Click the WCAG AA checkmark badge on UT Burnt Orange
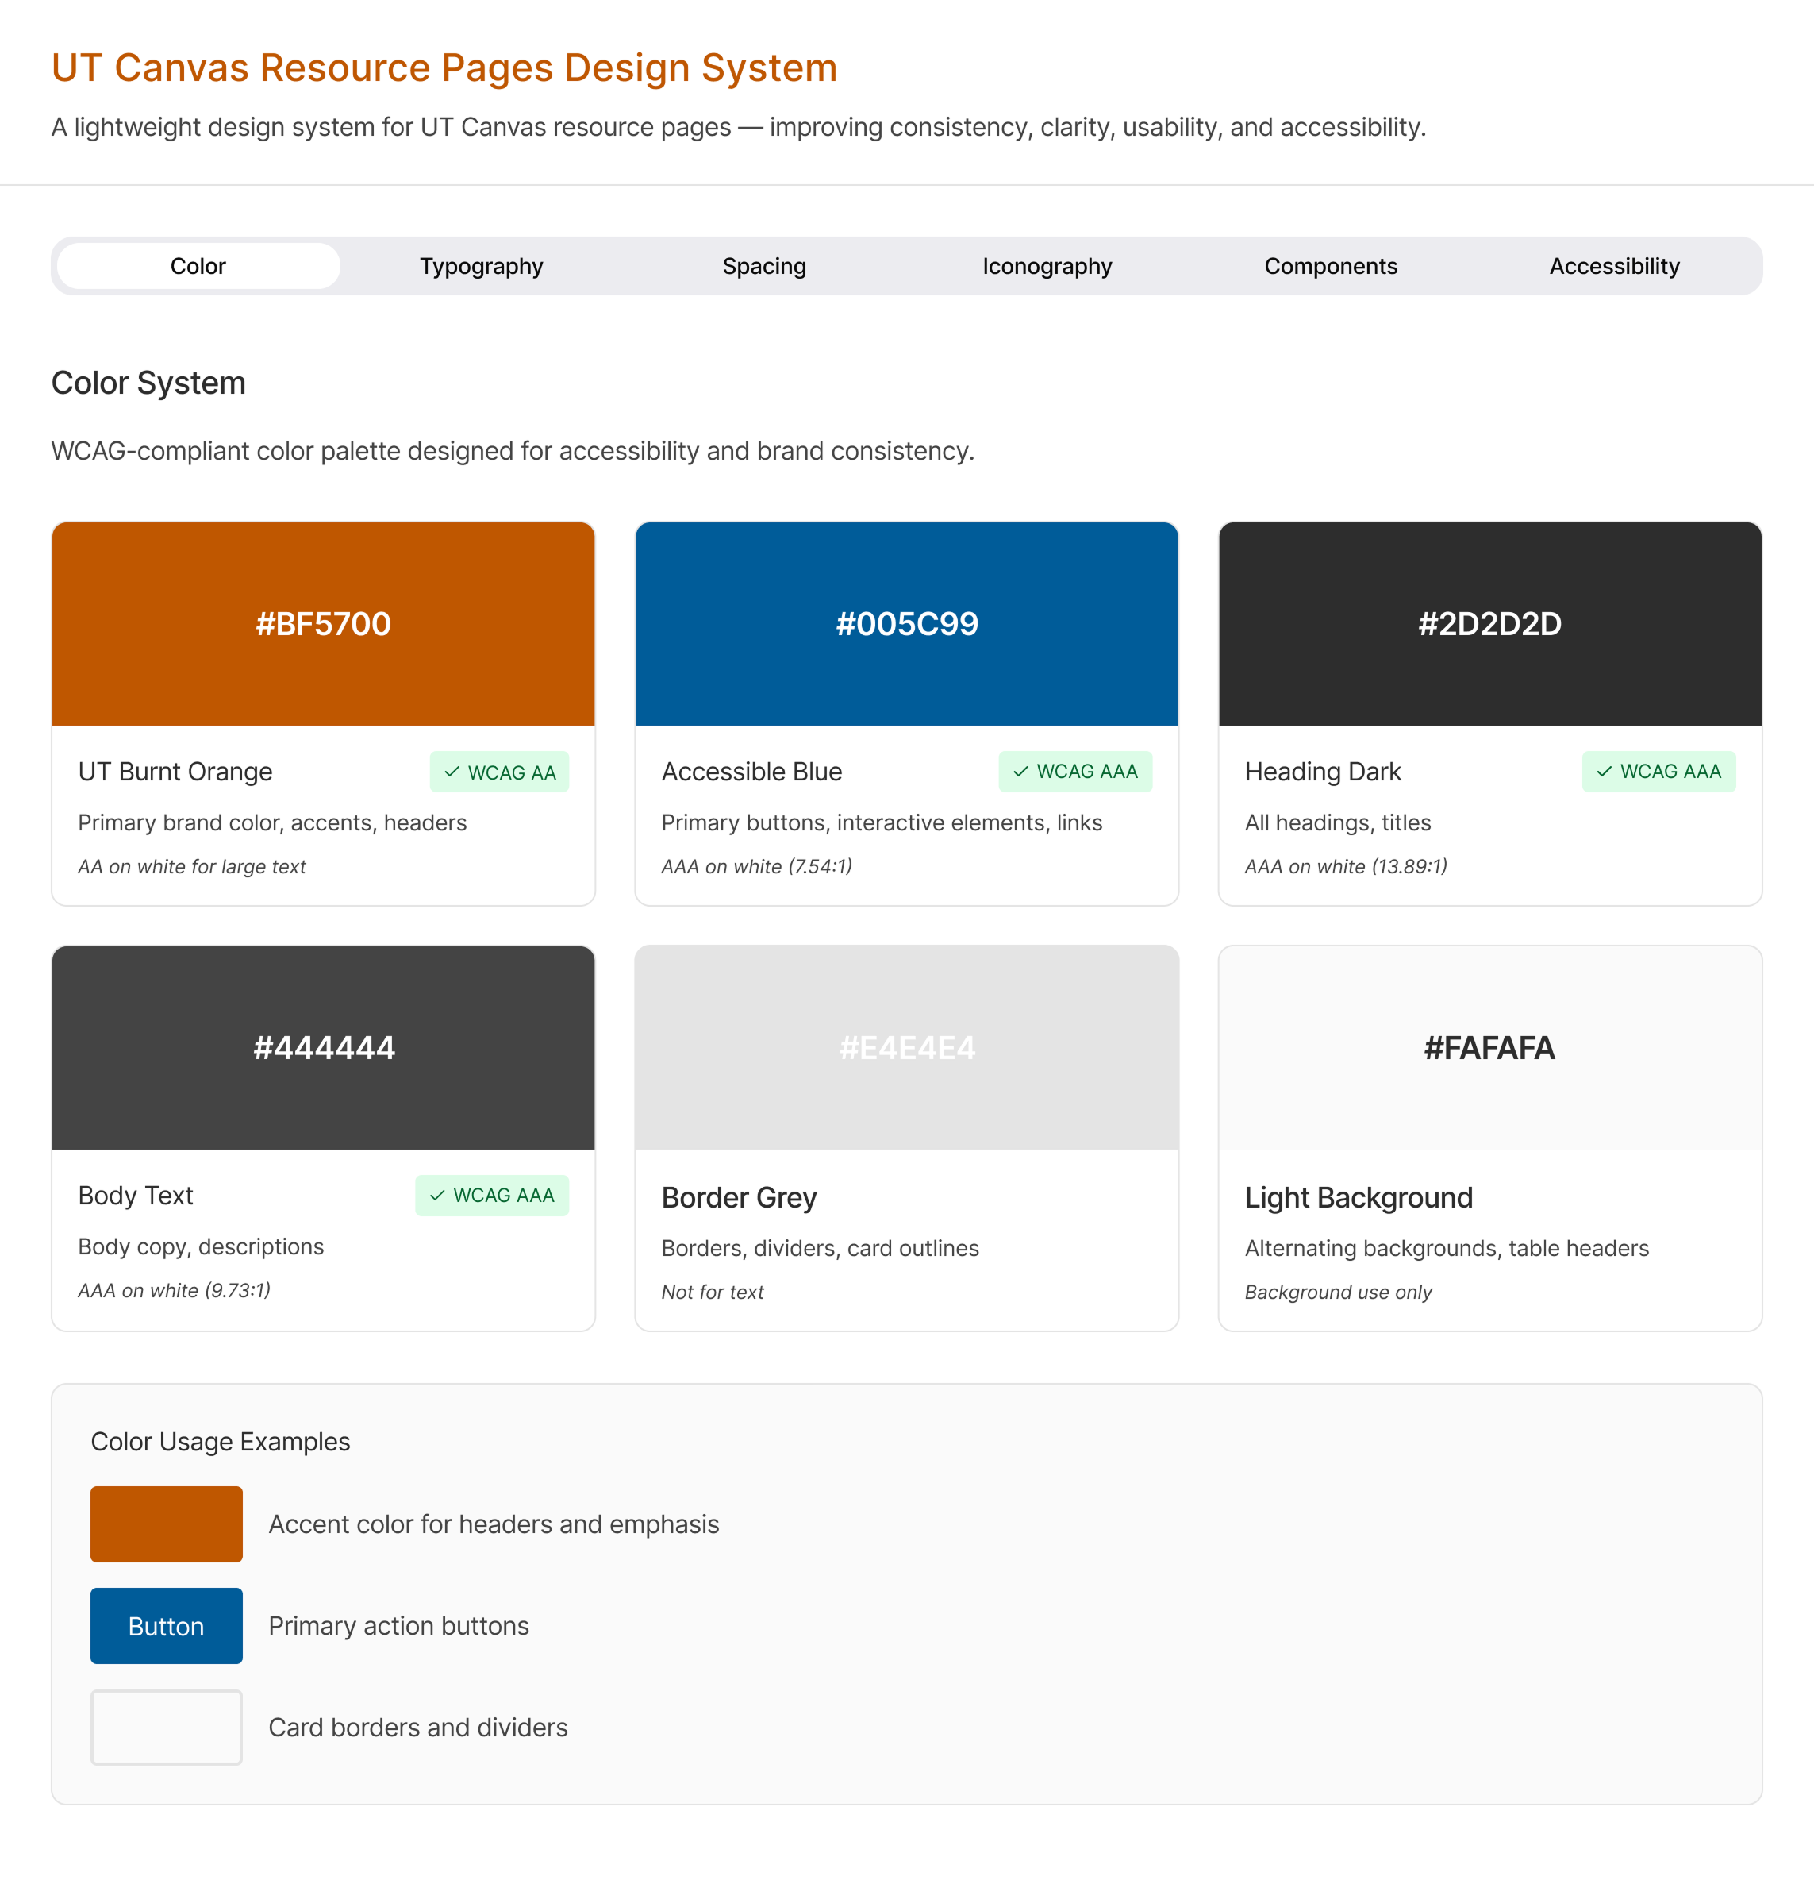This screenshot has height=1880, width=1814. pyautogui.click(x=498, y=771)
